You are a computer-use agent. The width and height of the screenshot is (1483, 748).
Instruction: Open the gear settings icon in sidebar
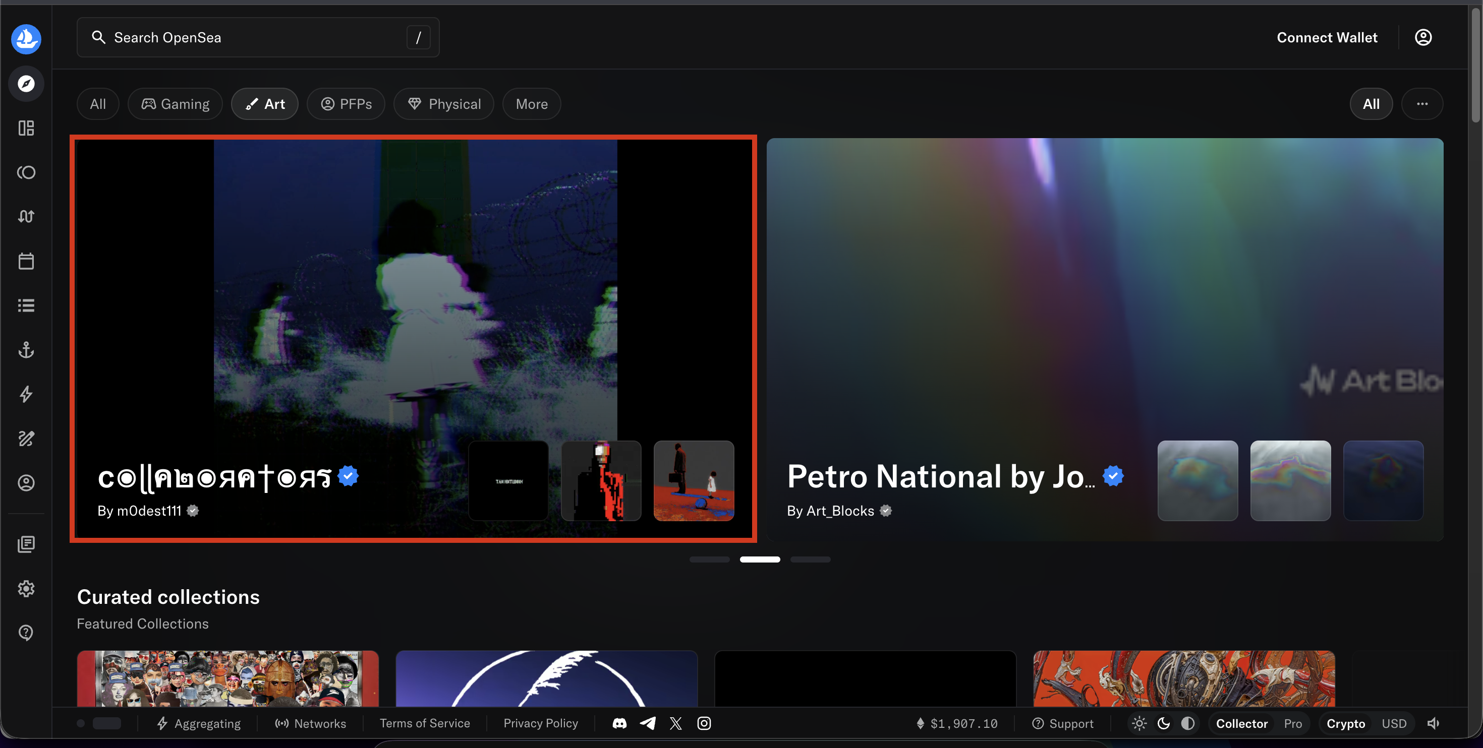coord(26,588)
